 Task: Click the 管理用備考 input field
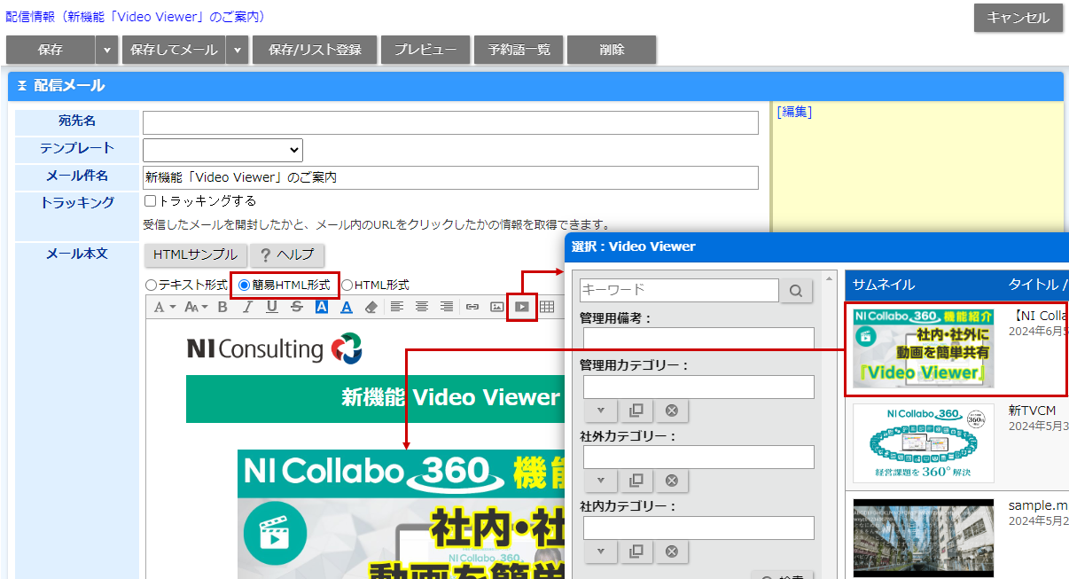pyautogui.click(x=698, y=339)
